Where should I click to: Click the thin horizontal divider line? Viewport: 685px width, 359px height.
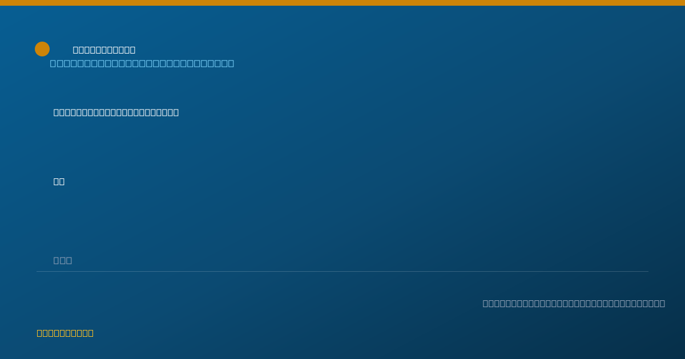pos(342,271)
